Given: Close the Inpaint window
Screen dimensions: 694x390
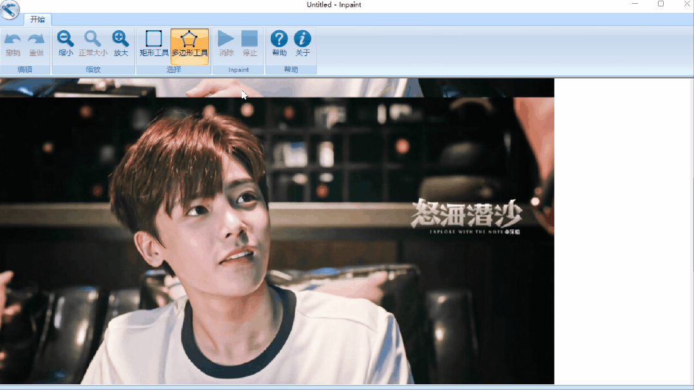Looking at the screenshot, I should 686,4.
